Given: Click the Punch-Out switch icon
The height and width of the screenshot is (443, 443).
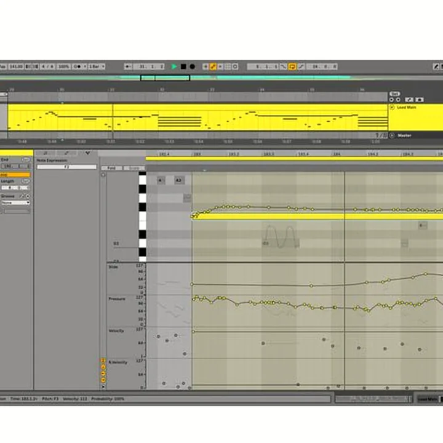Looking at the screenshot, I should [301, 66].
